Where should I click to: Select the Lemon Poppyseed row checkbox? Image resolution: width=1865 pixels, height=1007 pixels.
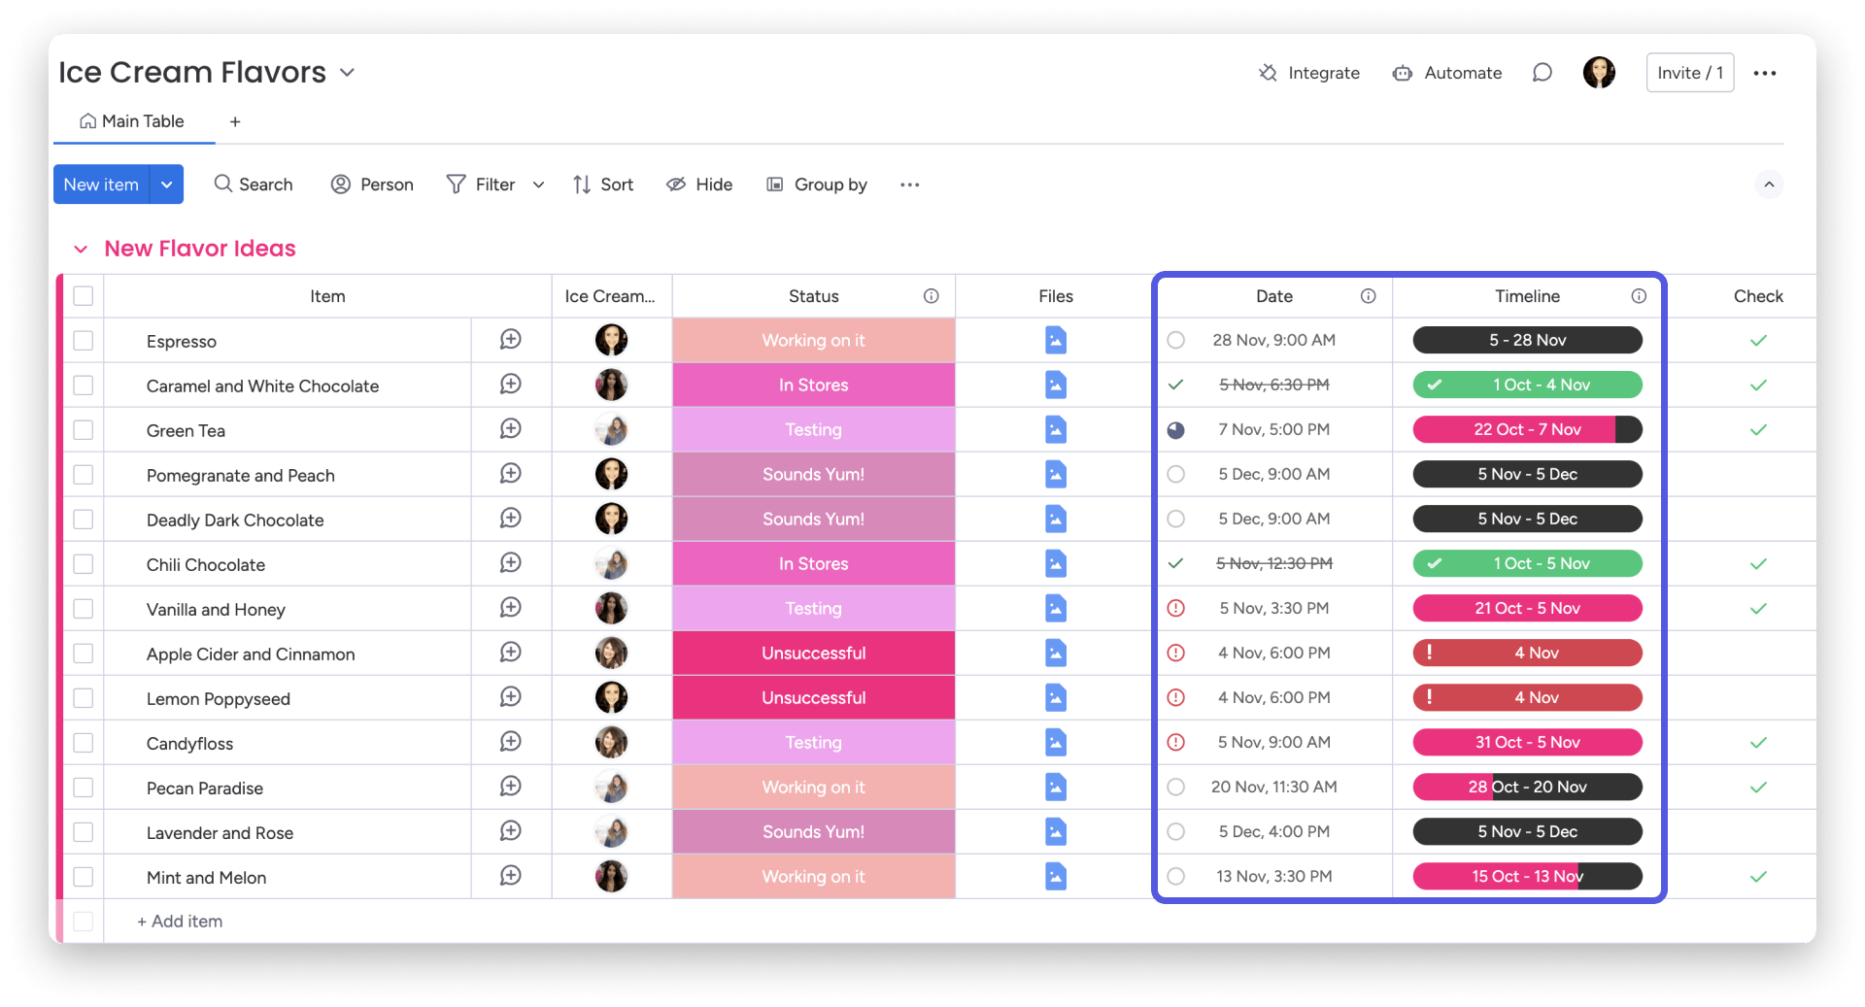(x=84, y=698)
